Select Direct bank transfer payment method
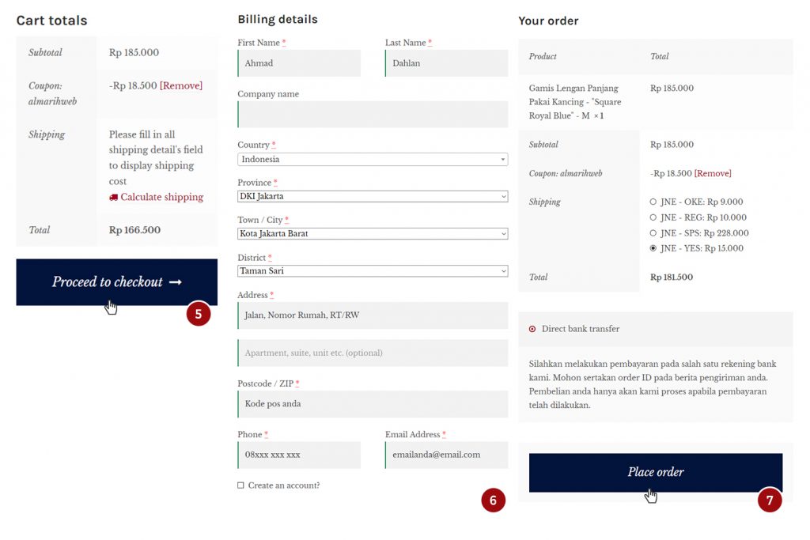This screenshot has height=540, width=810. (532, 329)
